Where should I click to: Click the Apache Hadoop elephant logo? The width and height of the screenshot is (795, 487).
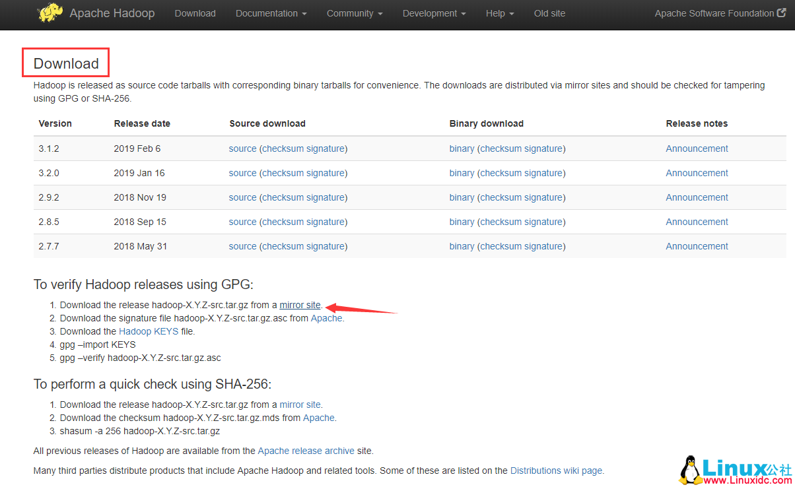click(50, 13)
